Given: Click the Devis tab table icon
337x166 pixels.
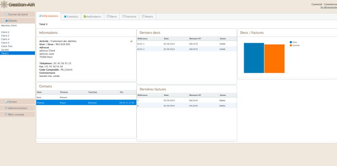Looking at the screenshot, I should (108, 16).
